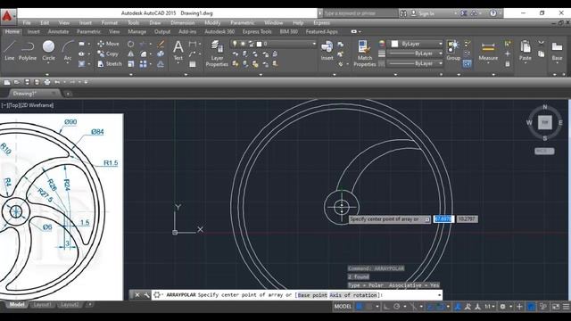Click the AutoCAD application menu logo
Screen dimensions: 571x321
point(8,16)
